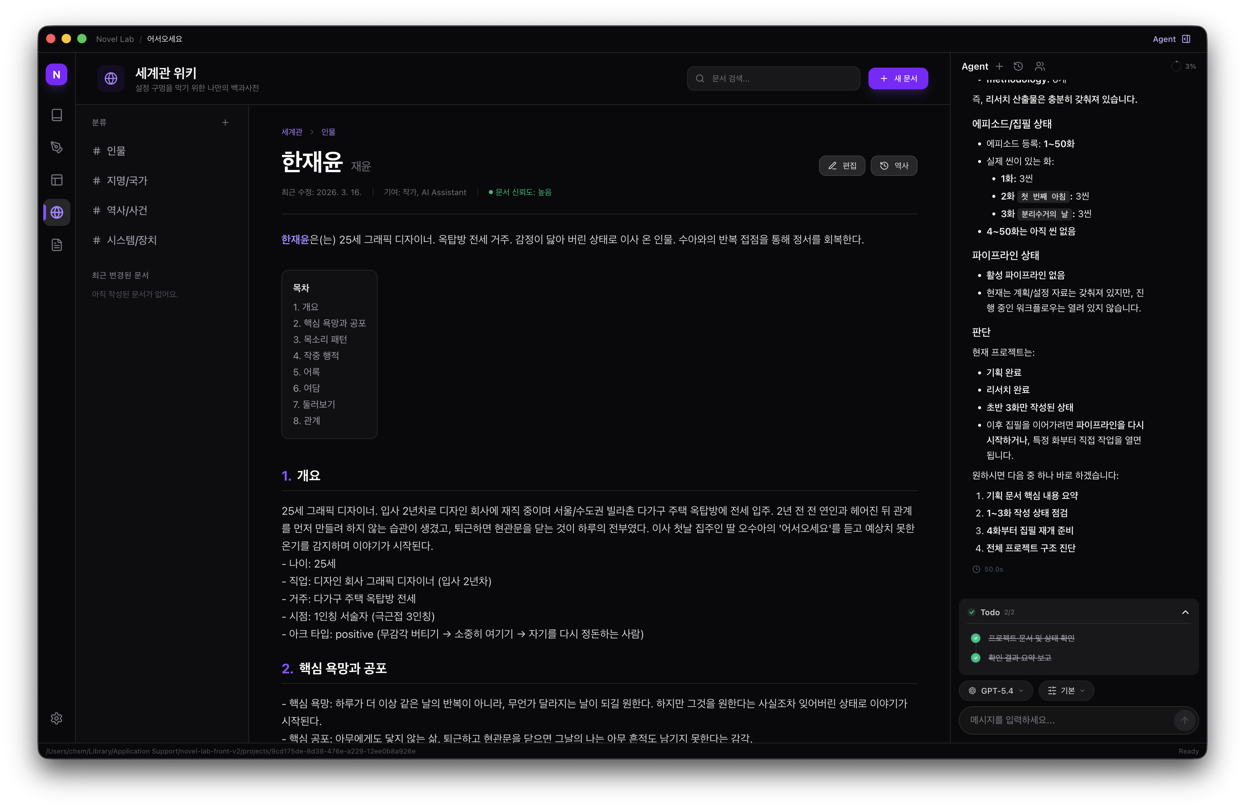The height and width of the screenshot is (809, 1245).
Task: Select the globe worldbuilding wiki icon
Action: click(56, 212)
